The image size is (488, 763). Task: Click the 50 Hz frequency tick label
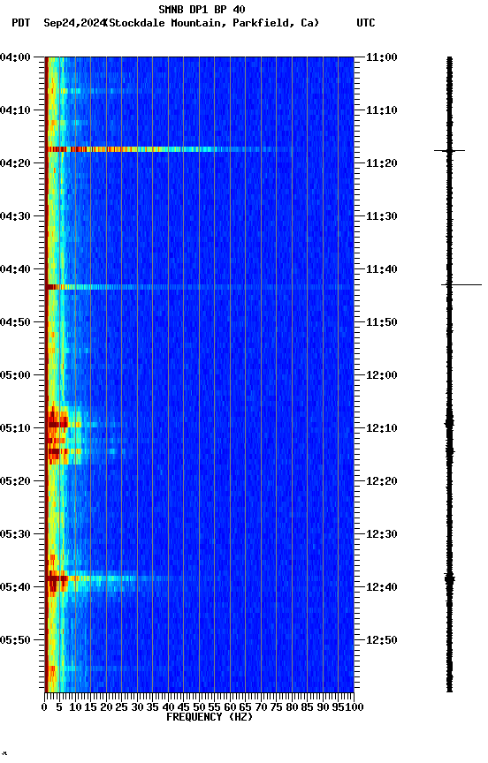tap(199, 707)
